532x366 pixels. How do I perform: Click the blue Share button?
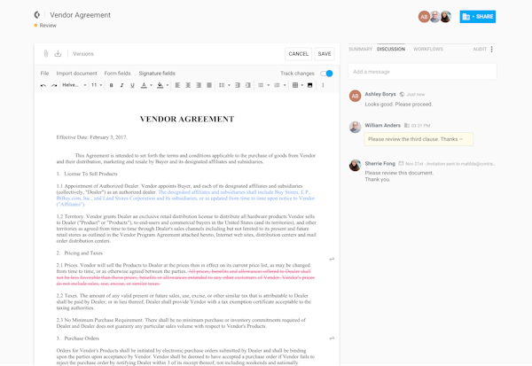478,16
